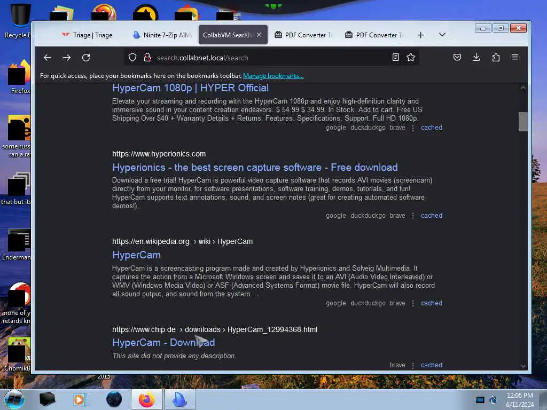Expand the list all tabs chevron
The width and height of the screenshot is (547, 410).
click(442, 35)
